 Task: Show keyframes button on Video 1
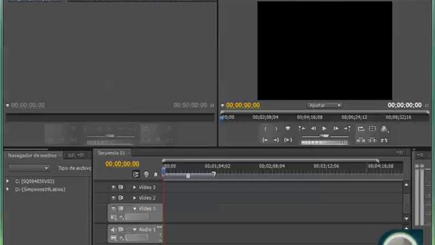click(x=122, y=217)
